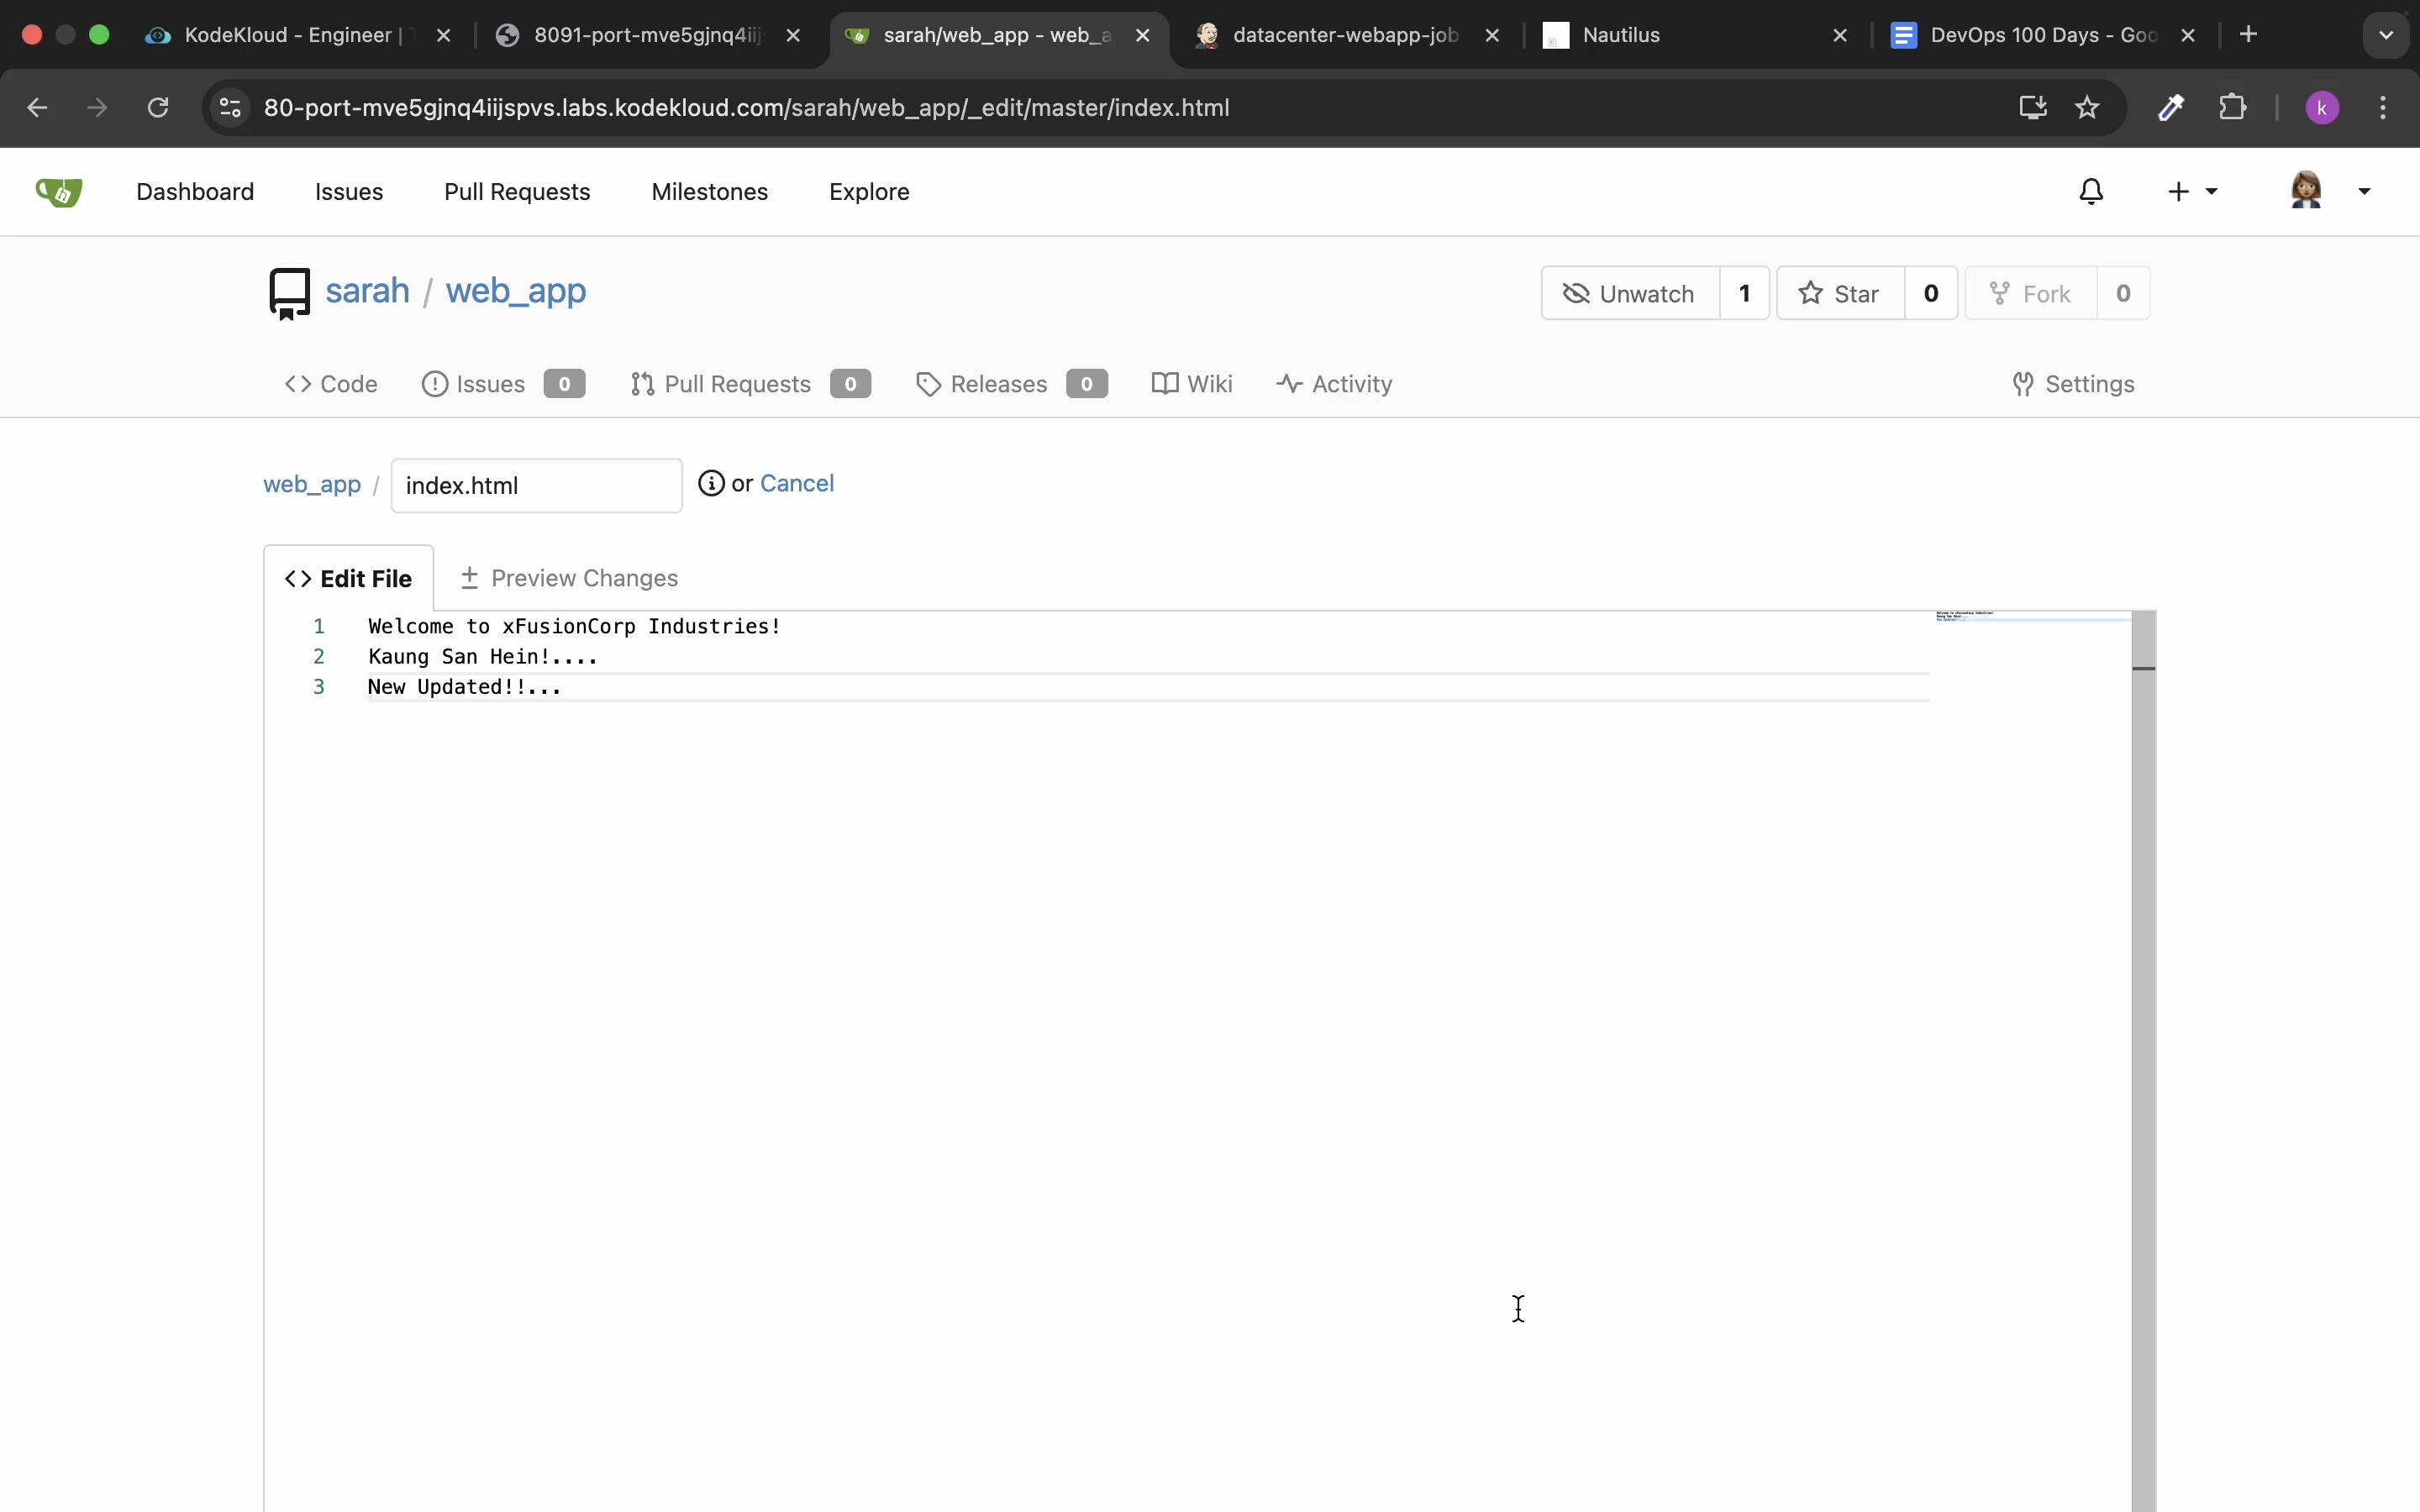The height and width of the screenshot is (1512, 2420).
Task: Open browser extensions puzzle icon
Action: pos(2232,108)
